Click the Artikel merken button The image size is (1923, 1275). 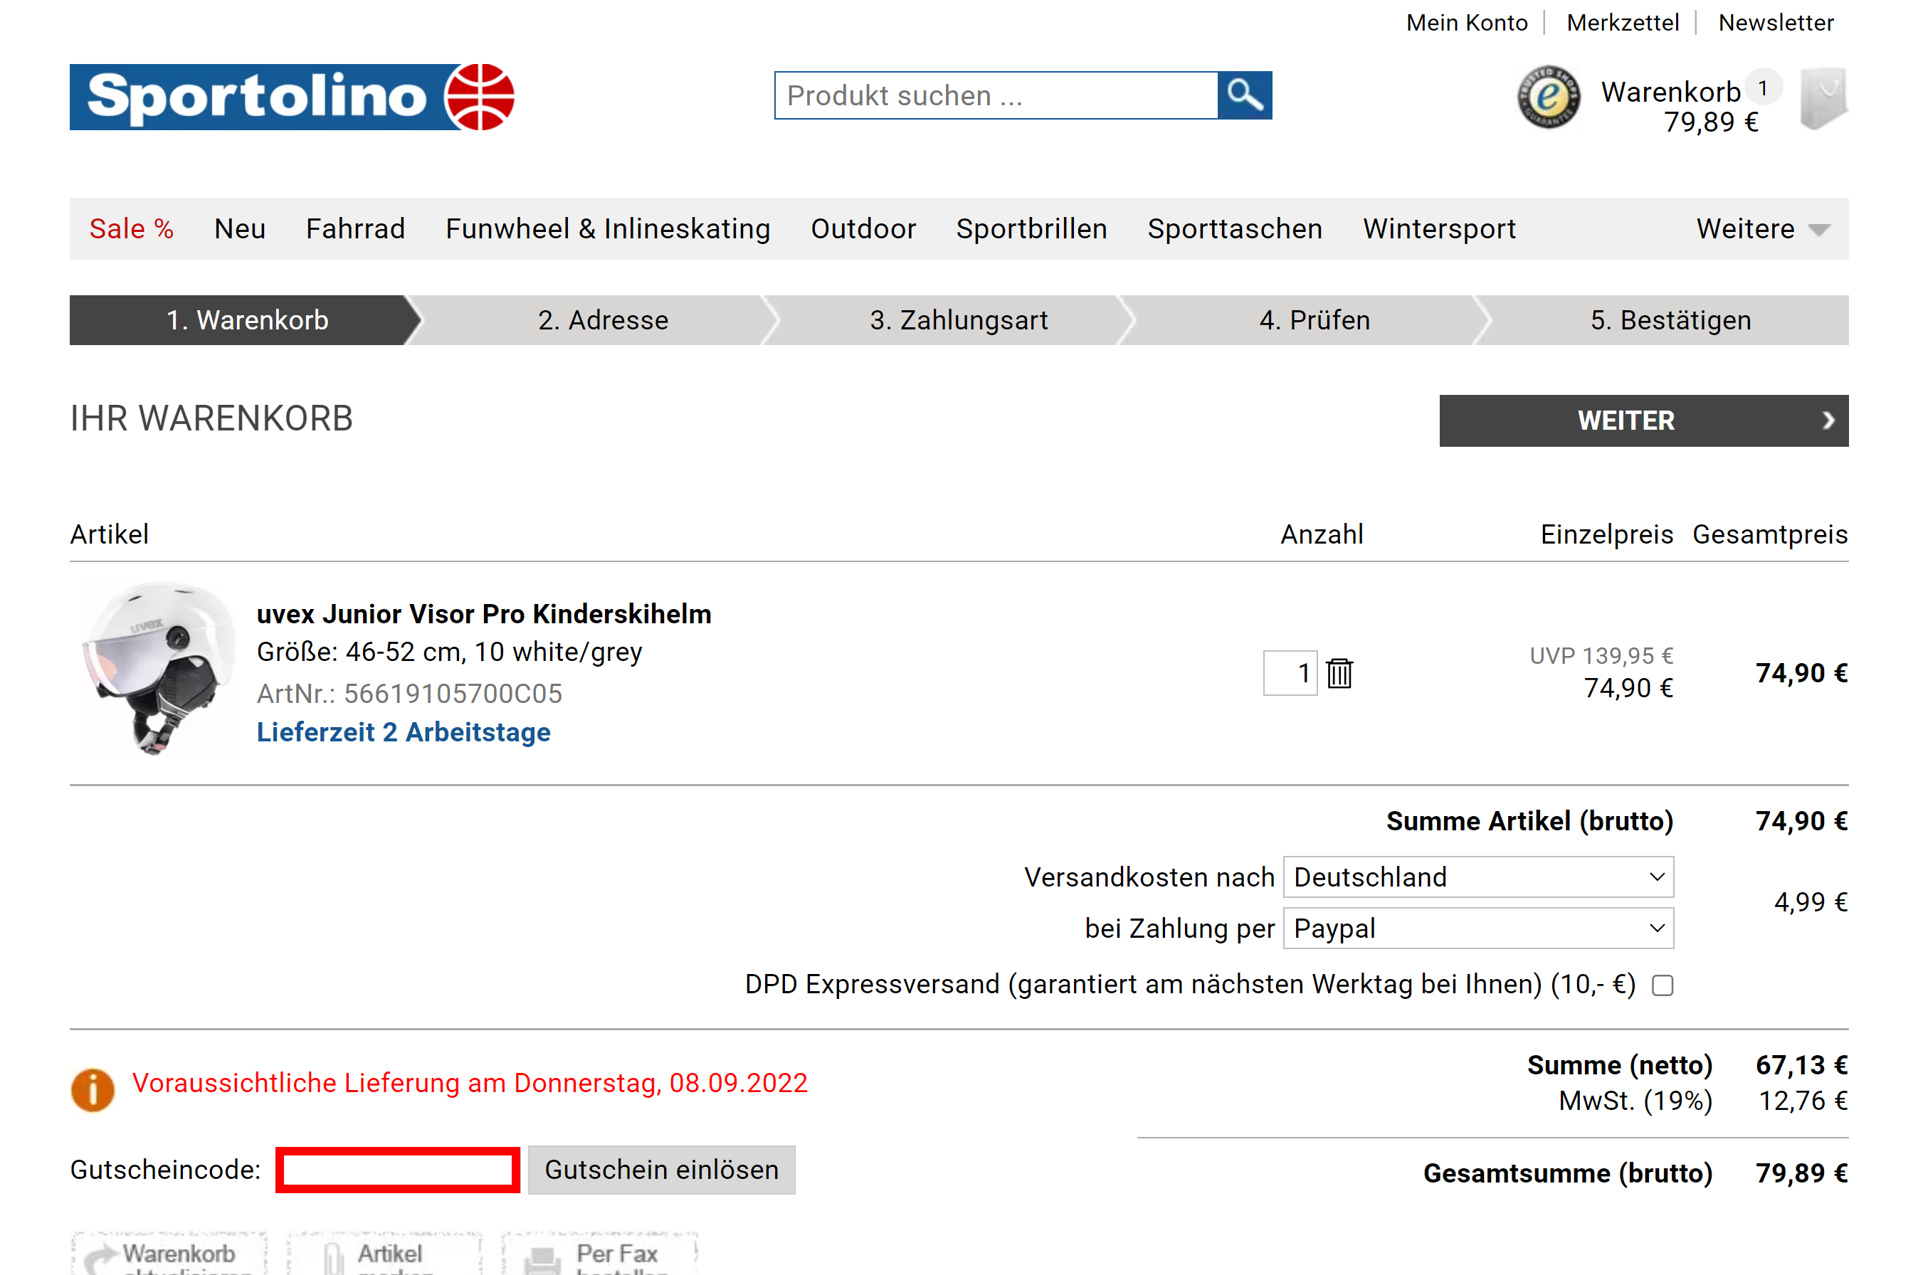[x=384, y=1253]
